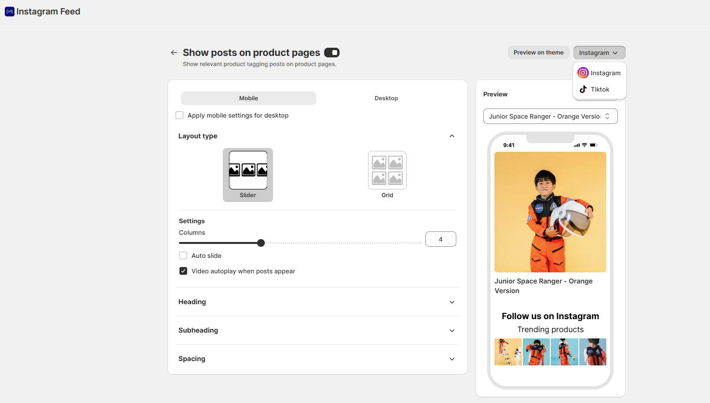Viewport: 710px width, 403px height.
Task: Click the Preview on theme button
Action: (x=538, y=53)
